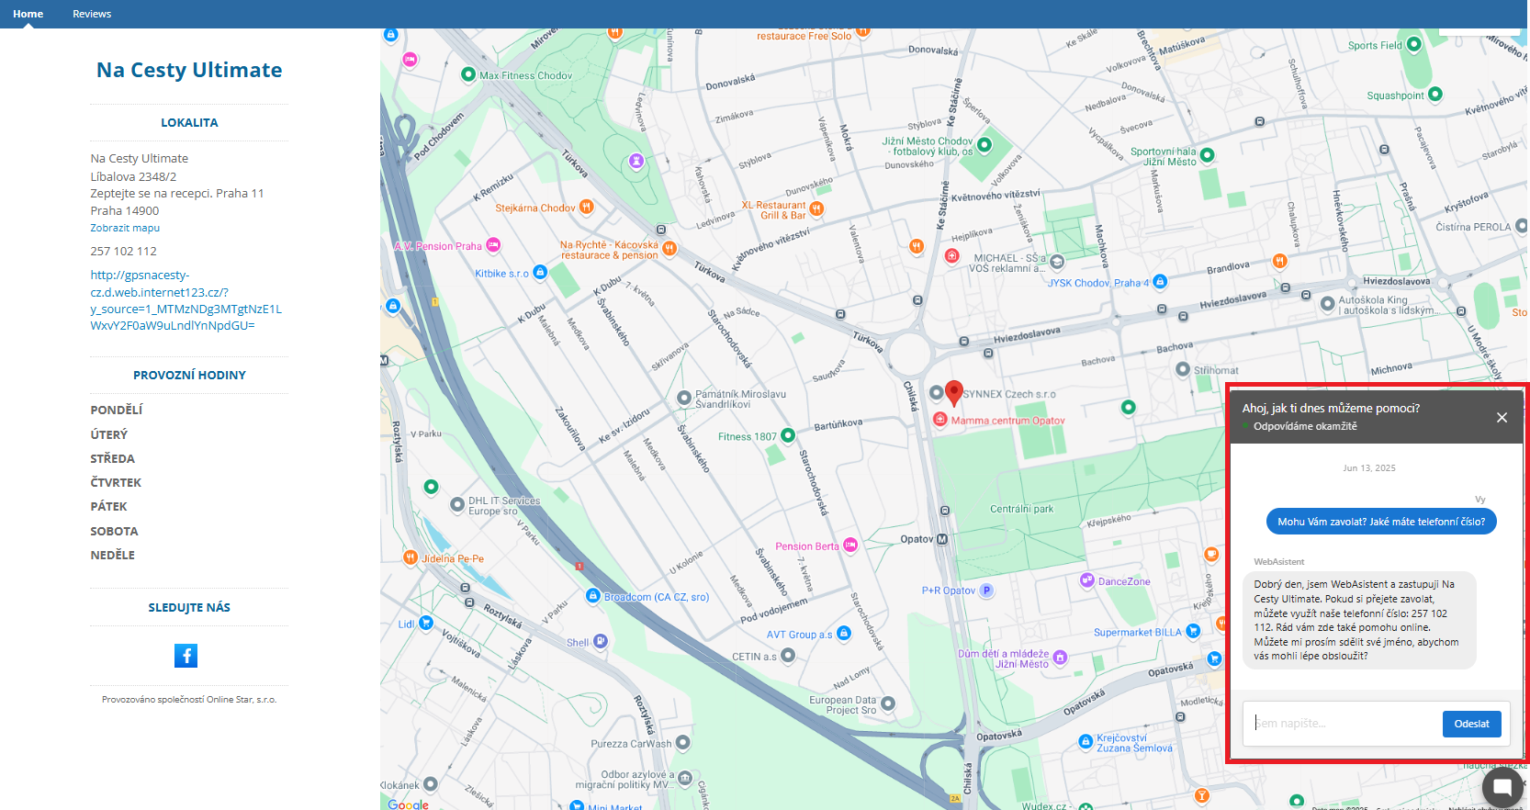Click the Centrální park label on map
The height and width of the screenshot is (810, 1530).
point(1021,509)
